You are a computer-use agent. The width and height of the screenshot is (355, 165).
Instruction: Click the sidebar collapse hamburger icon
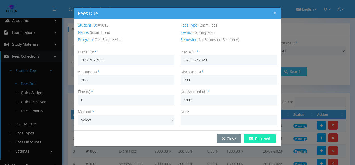[x=55, y=9]
